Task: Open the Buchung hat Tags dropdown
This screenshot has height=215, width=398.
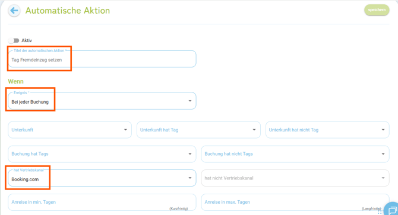Action: (x=102, y=154)
